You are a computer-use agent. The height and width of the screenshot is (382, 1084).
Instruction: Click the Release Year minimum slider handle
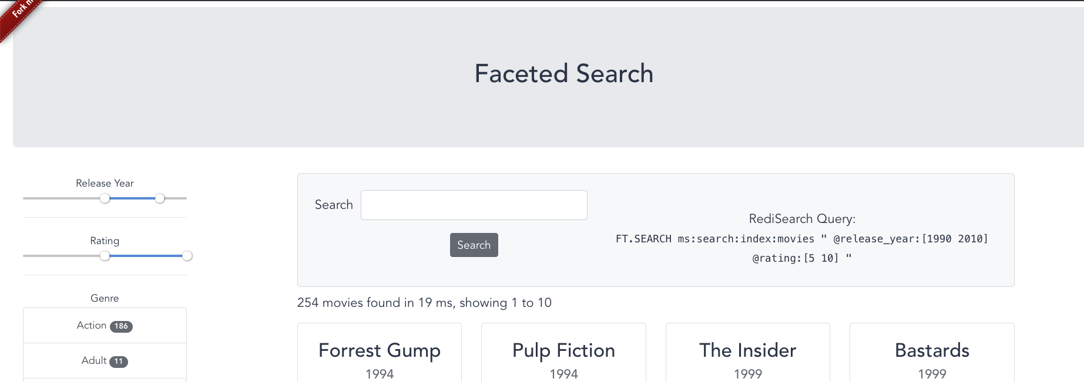click(x=105, y=198)
